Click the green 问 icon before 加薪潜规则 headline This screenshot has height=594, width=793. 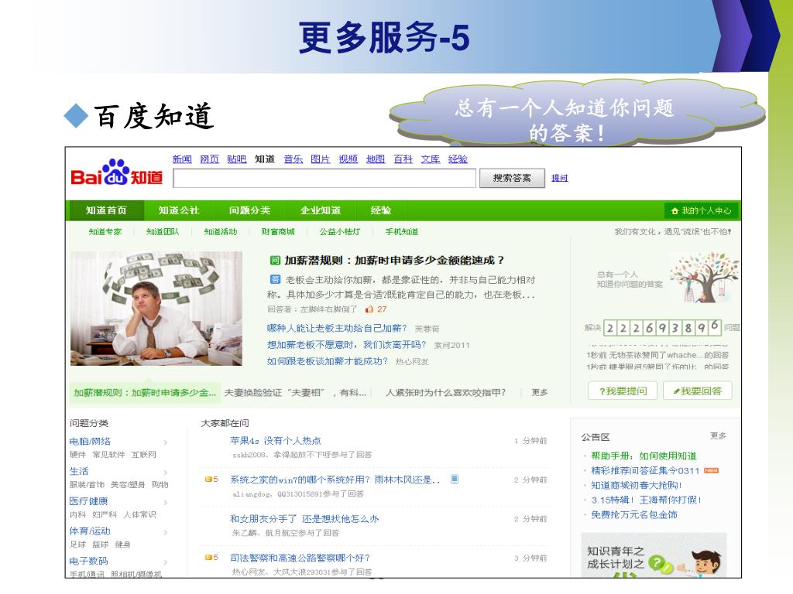[x=275, y=261]
